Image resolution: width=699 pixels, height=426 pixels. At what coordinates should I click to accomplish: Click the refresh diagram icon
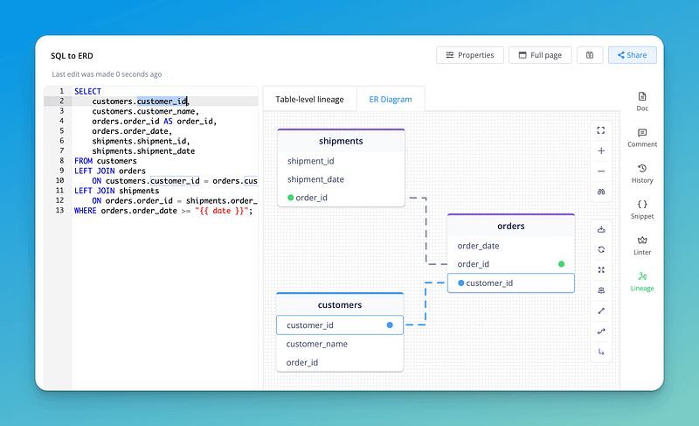click(x=601, y=249)
